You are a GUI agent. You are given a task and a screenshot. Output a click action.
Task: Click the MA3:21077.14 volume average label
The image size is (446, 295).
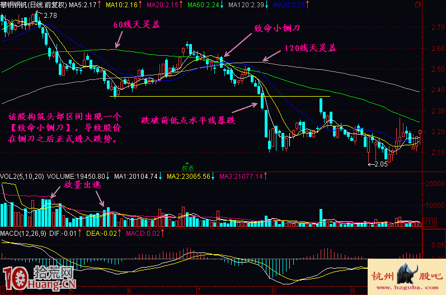(x=241, y=177)
